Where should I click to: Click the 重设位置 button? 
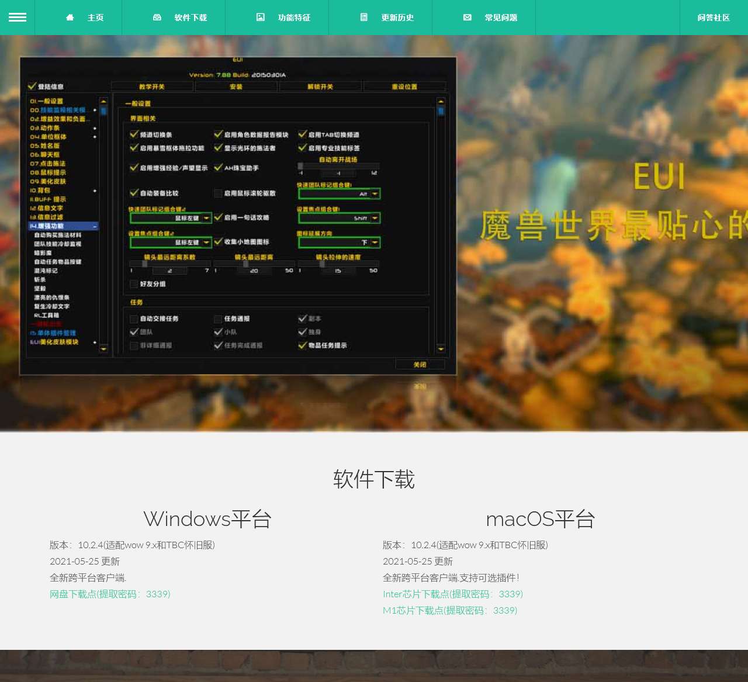click(404, 86)
